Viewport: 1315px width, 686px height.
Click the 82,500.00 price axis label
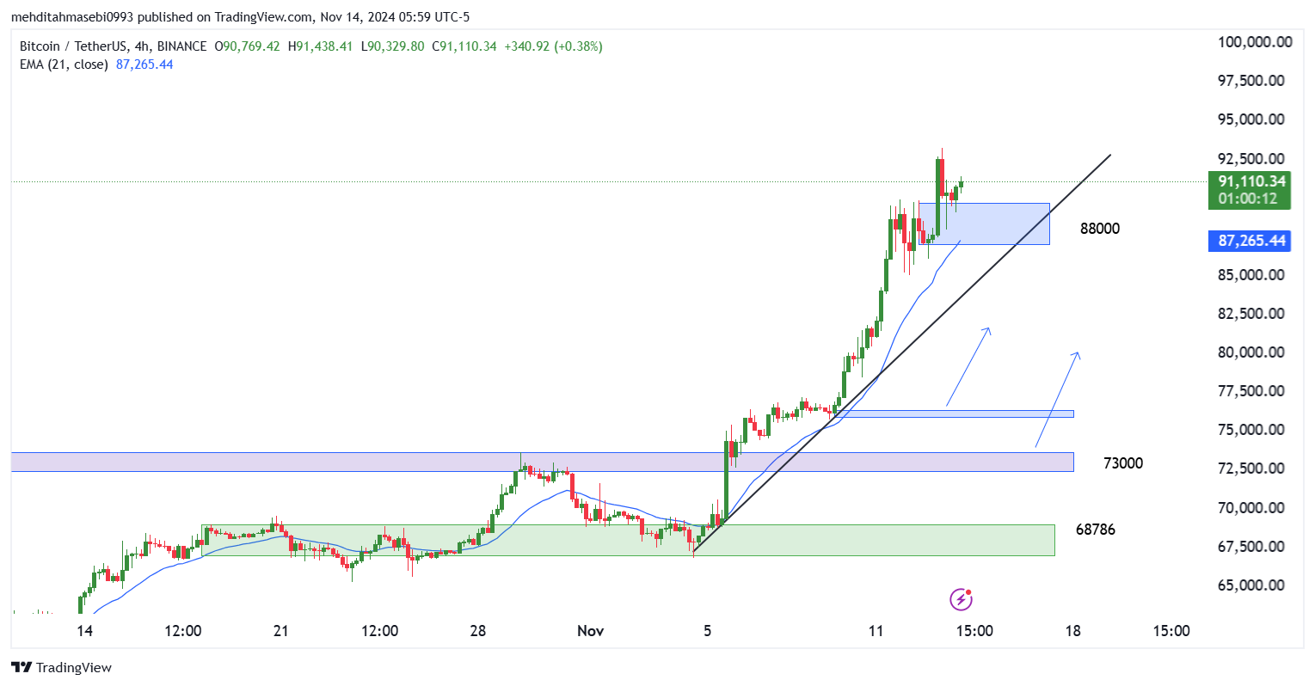click(x=1251, y=314)
